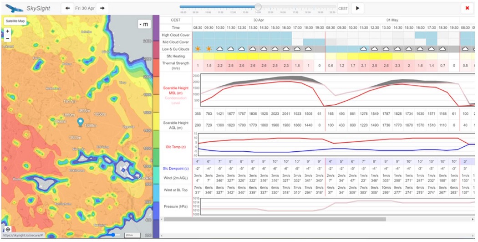Zoom out of the map
Viewport: 478px width, 242px height.
(x=7, y=39)
